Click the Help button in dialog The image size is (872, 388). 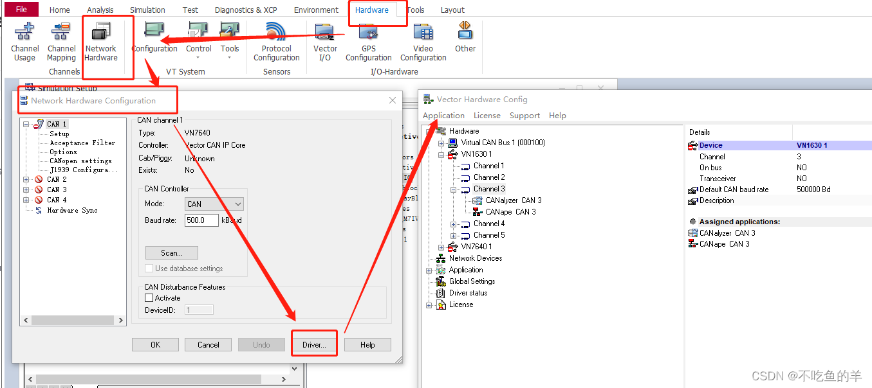coord(367,345)
